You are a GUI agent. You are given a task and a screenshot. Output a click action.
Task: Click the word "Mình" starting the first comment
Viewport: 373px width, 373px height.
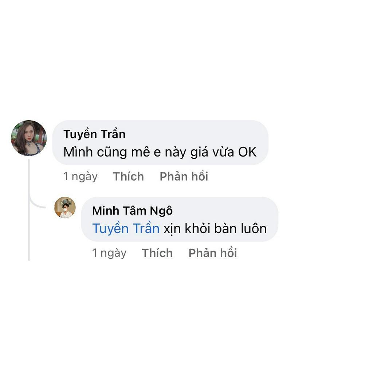click(78, 152)
